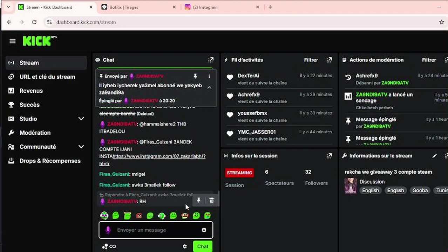Collapse the pinned message with the chevron
448x252 pixels.
point(209,87)
